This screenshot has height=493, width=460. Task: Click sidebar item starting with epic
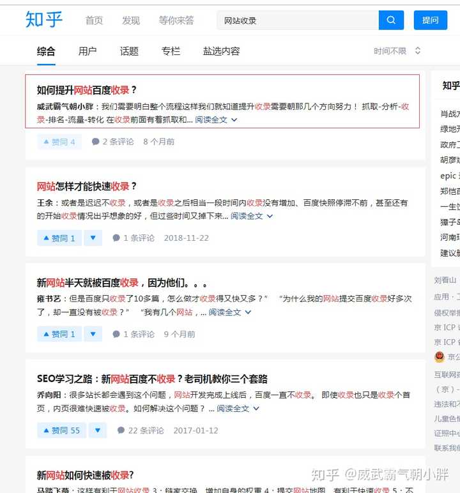coord(450,176)
